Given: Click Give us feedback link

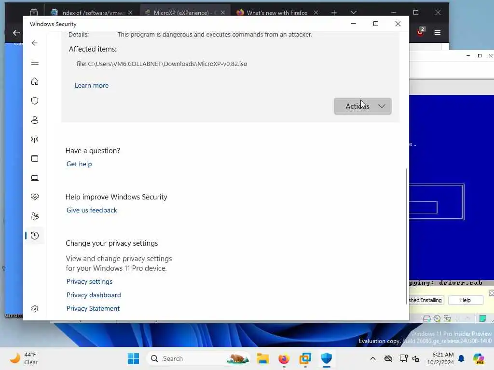Looking at the screenshot, I should 92,210.
